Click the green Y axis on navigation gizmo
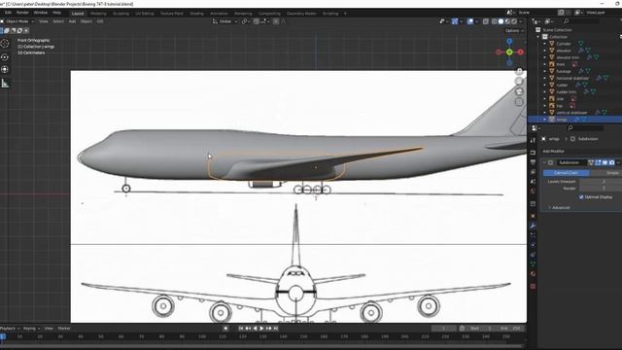This screenshot has height=350, width=622. (509, 52)
